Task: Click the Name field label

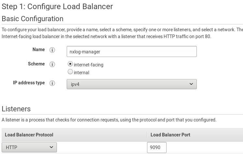Action: pyautogui.click(x=38, y=49)
